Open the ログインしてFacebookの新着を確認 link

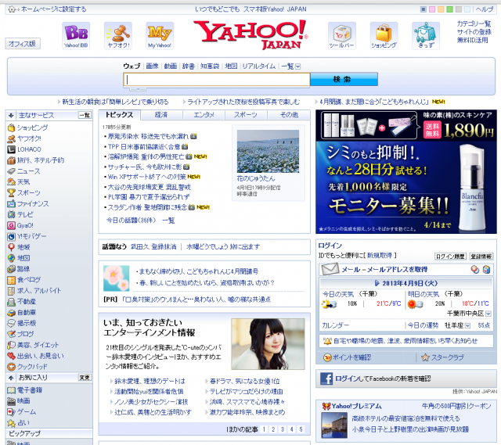[x=383, y=379]
